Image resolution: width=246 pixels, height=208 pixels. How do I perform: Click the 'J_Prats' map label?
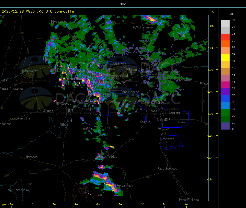[151, 111]
